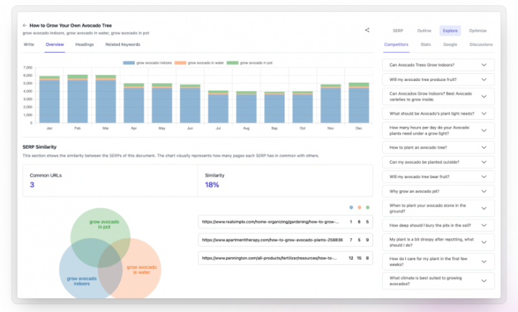Toggle the 'grow avocado in pot' chart legend
The height and width of the screenshot is (312, 518).
pos(255,63)
